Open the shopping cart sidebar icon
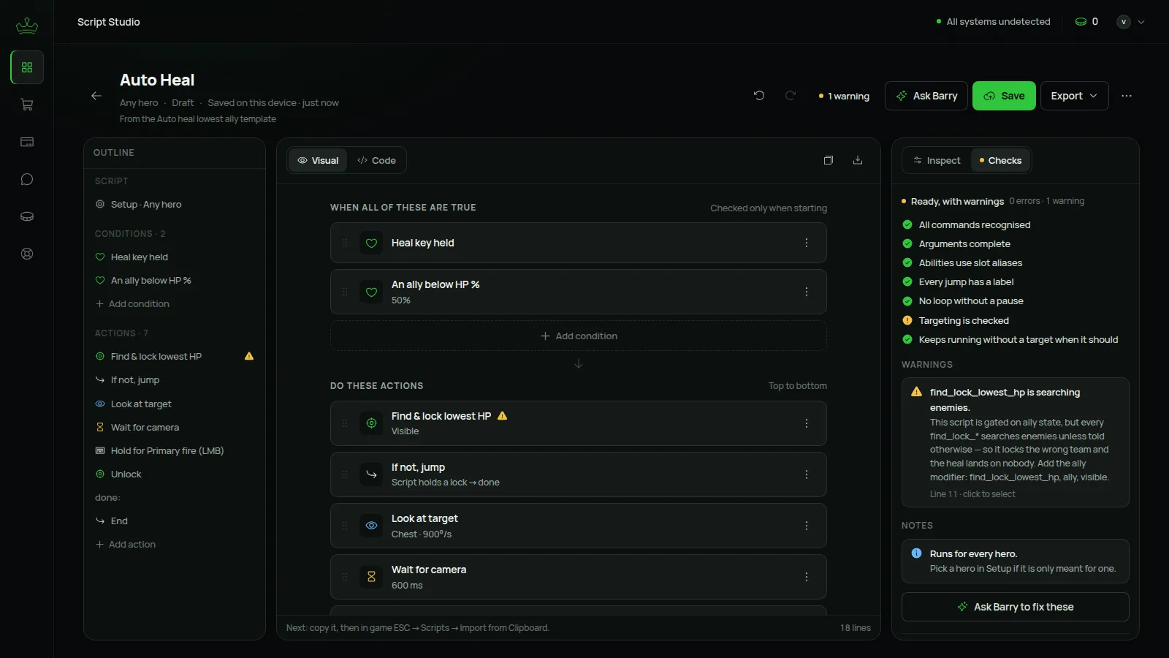The width and height of the screenshot is (1169, 658). (27, 105)
